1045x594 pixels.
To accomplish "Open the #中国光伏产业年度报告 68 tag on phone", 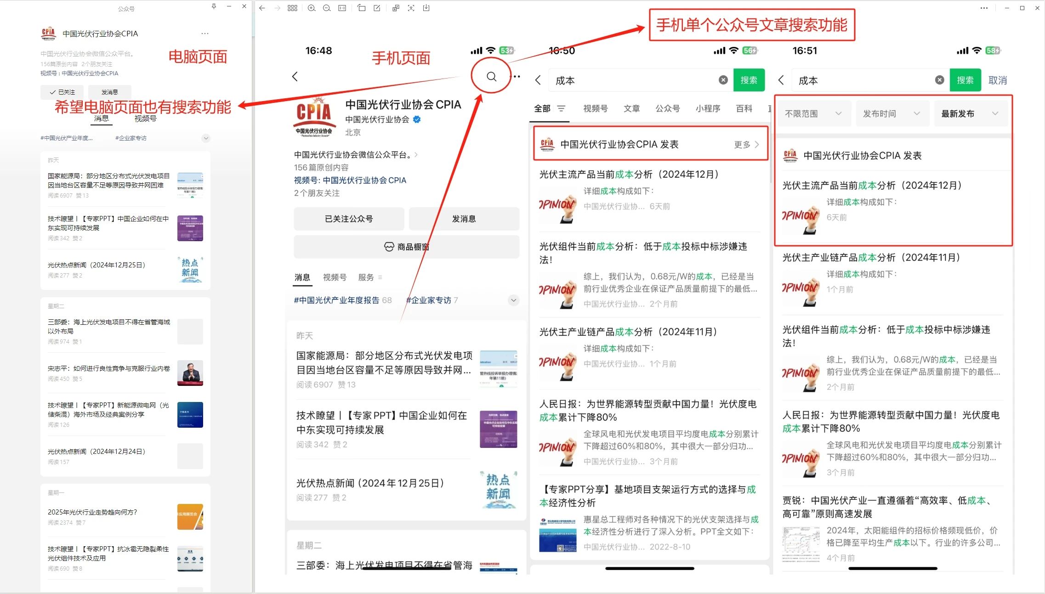I will coord(343,300).
